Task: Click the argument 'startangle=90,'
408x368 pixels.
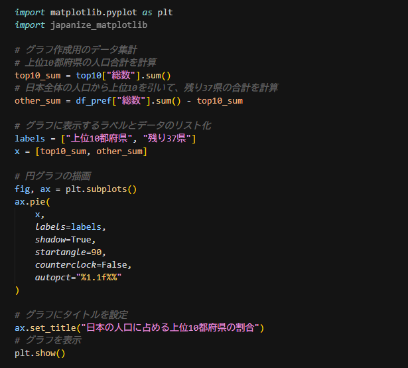Action: 70,252
